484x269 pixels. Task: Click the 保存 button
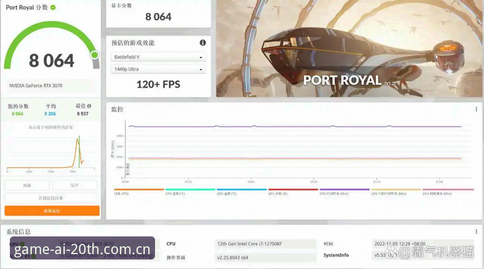(74, 185)
